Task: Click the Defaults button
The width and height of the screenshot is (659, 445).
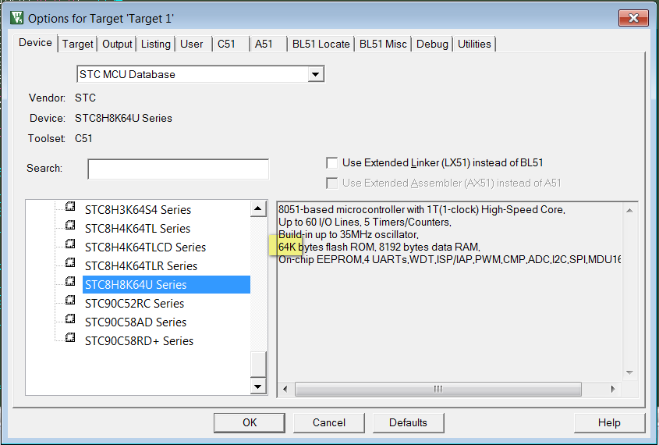Action: click(x=408, y=422)
